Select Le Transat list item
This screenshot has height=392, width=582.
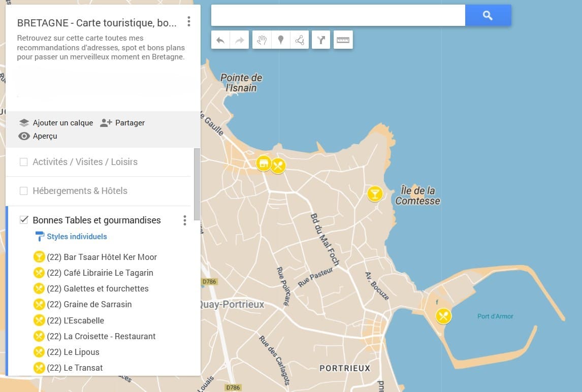pos(75,368)
